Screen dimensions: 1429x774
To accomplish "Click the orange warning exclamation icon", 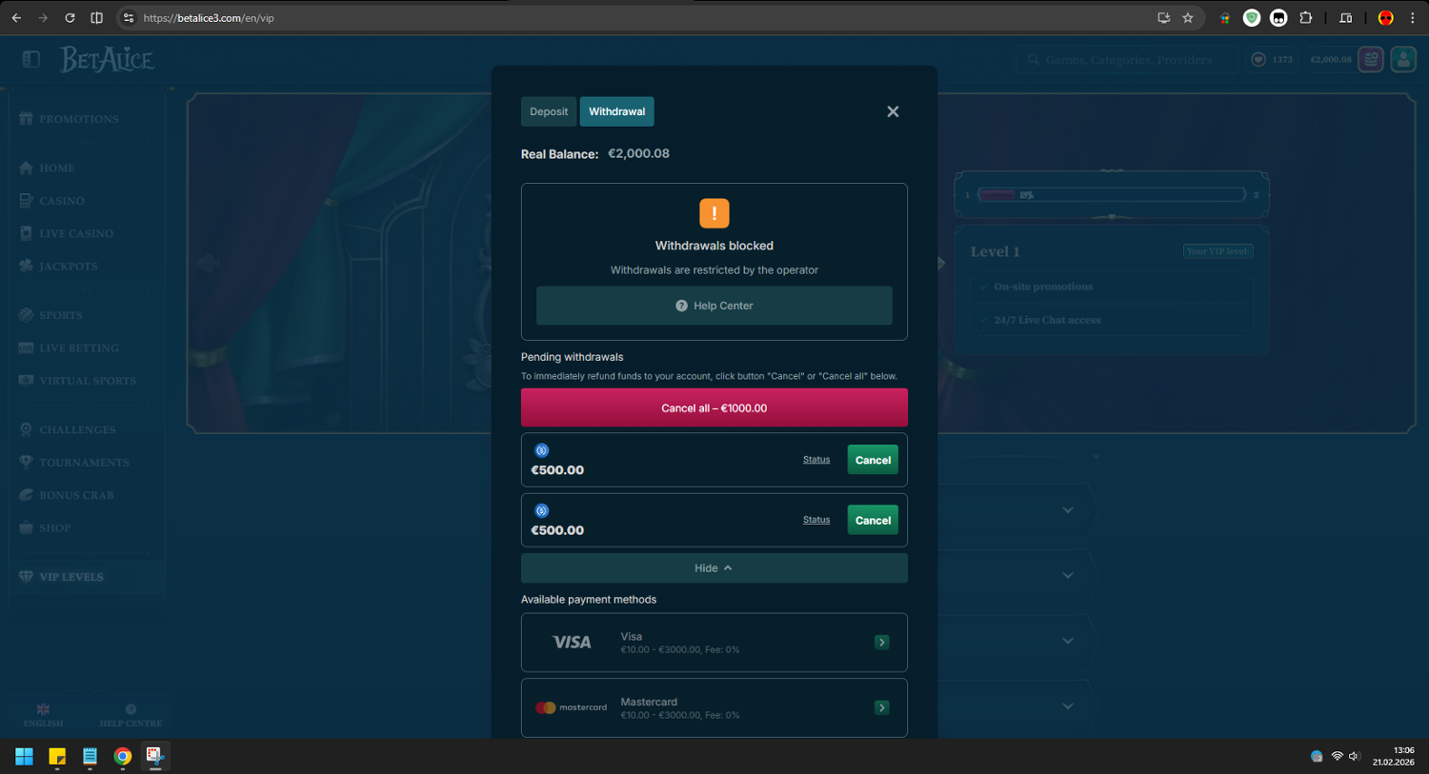I will tap(714, 213).
